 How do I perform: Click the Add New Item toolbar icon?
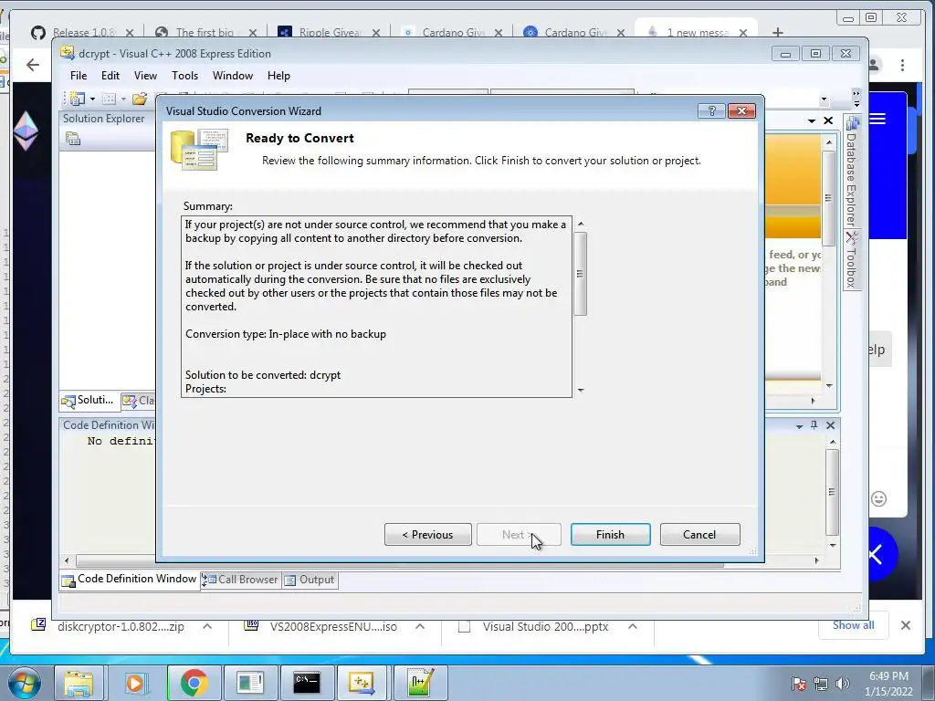(x=110, y=99)
